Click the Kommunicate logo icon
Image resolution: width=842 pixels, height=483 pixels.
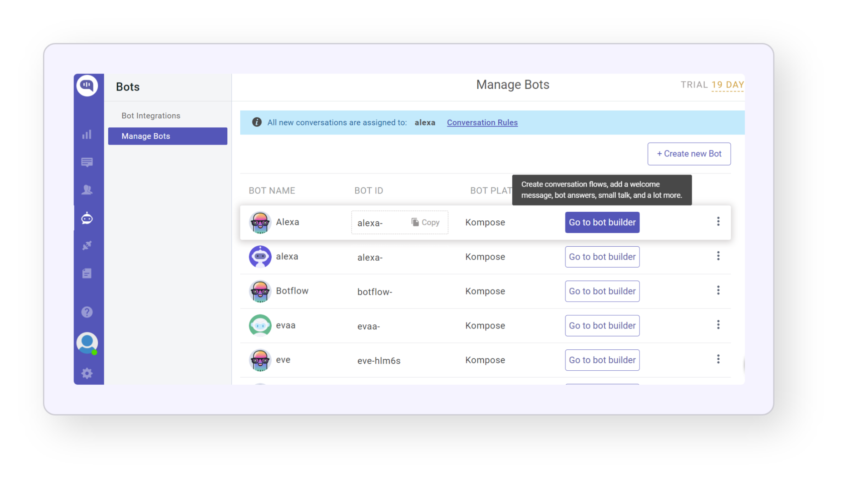click(87, 86)
